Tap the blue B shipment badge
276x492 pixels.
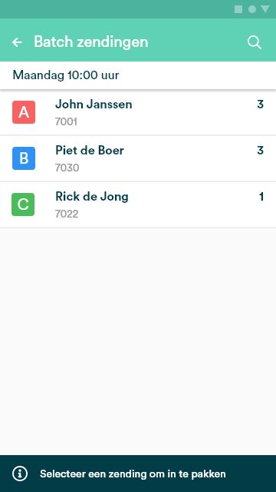[x=24, y=158]
